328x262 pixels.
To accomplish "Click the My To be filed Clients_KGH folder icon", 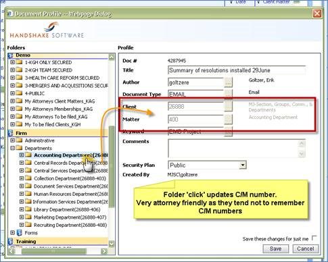I will (19, 124).
